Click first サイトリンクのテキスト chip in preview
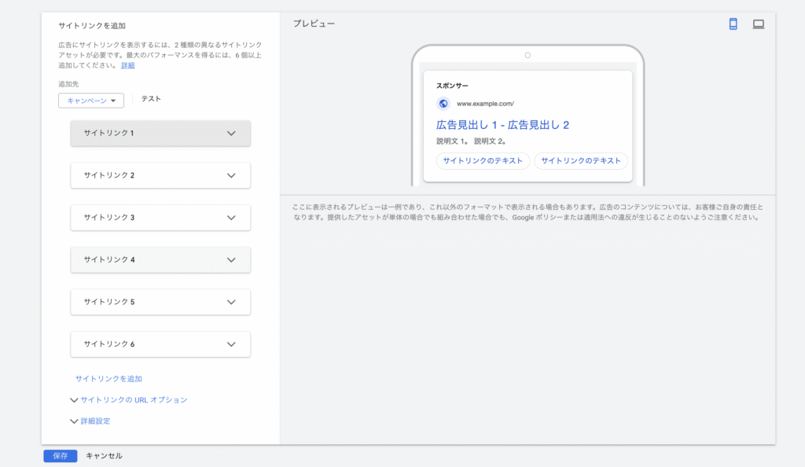 pos(483,161)
